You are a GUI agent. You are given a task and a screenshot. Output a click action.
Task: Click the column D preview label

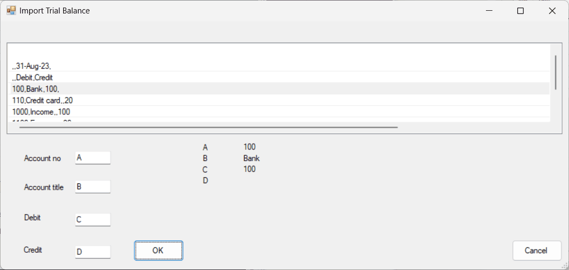tap(205, 181)
